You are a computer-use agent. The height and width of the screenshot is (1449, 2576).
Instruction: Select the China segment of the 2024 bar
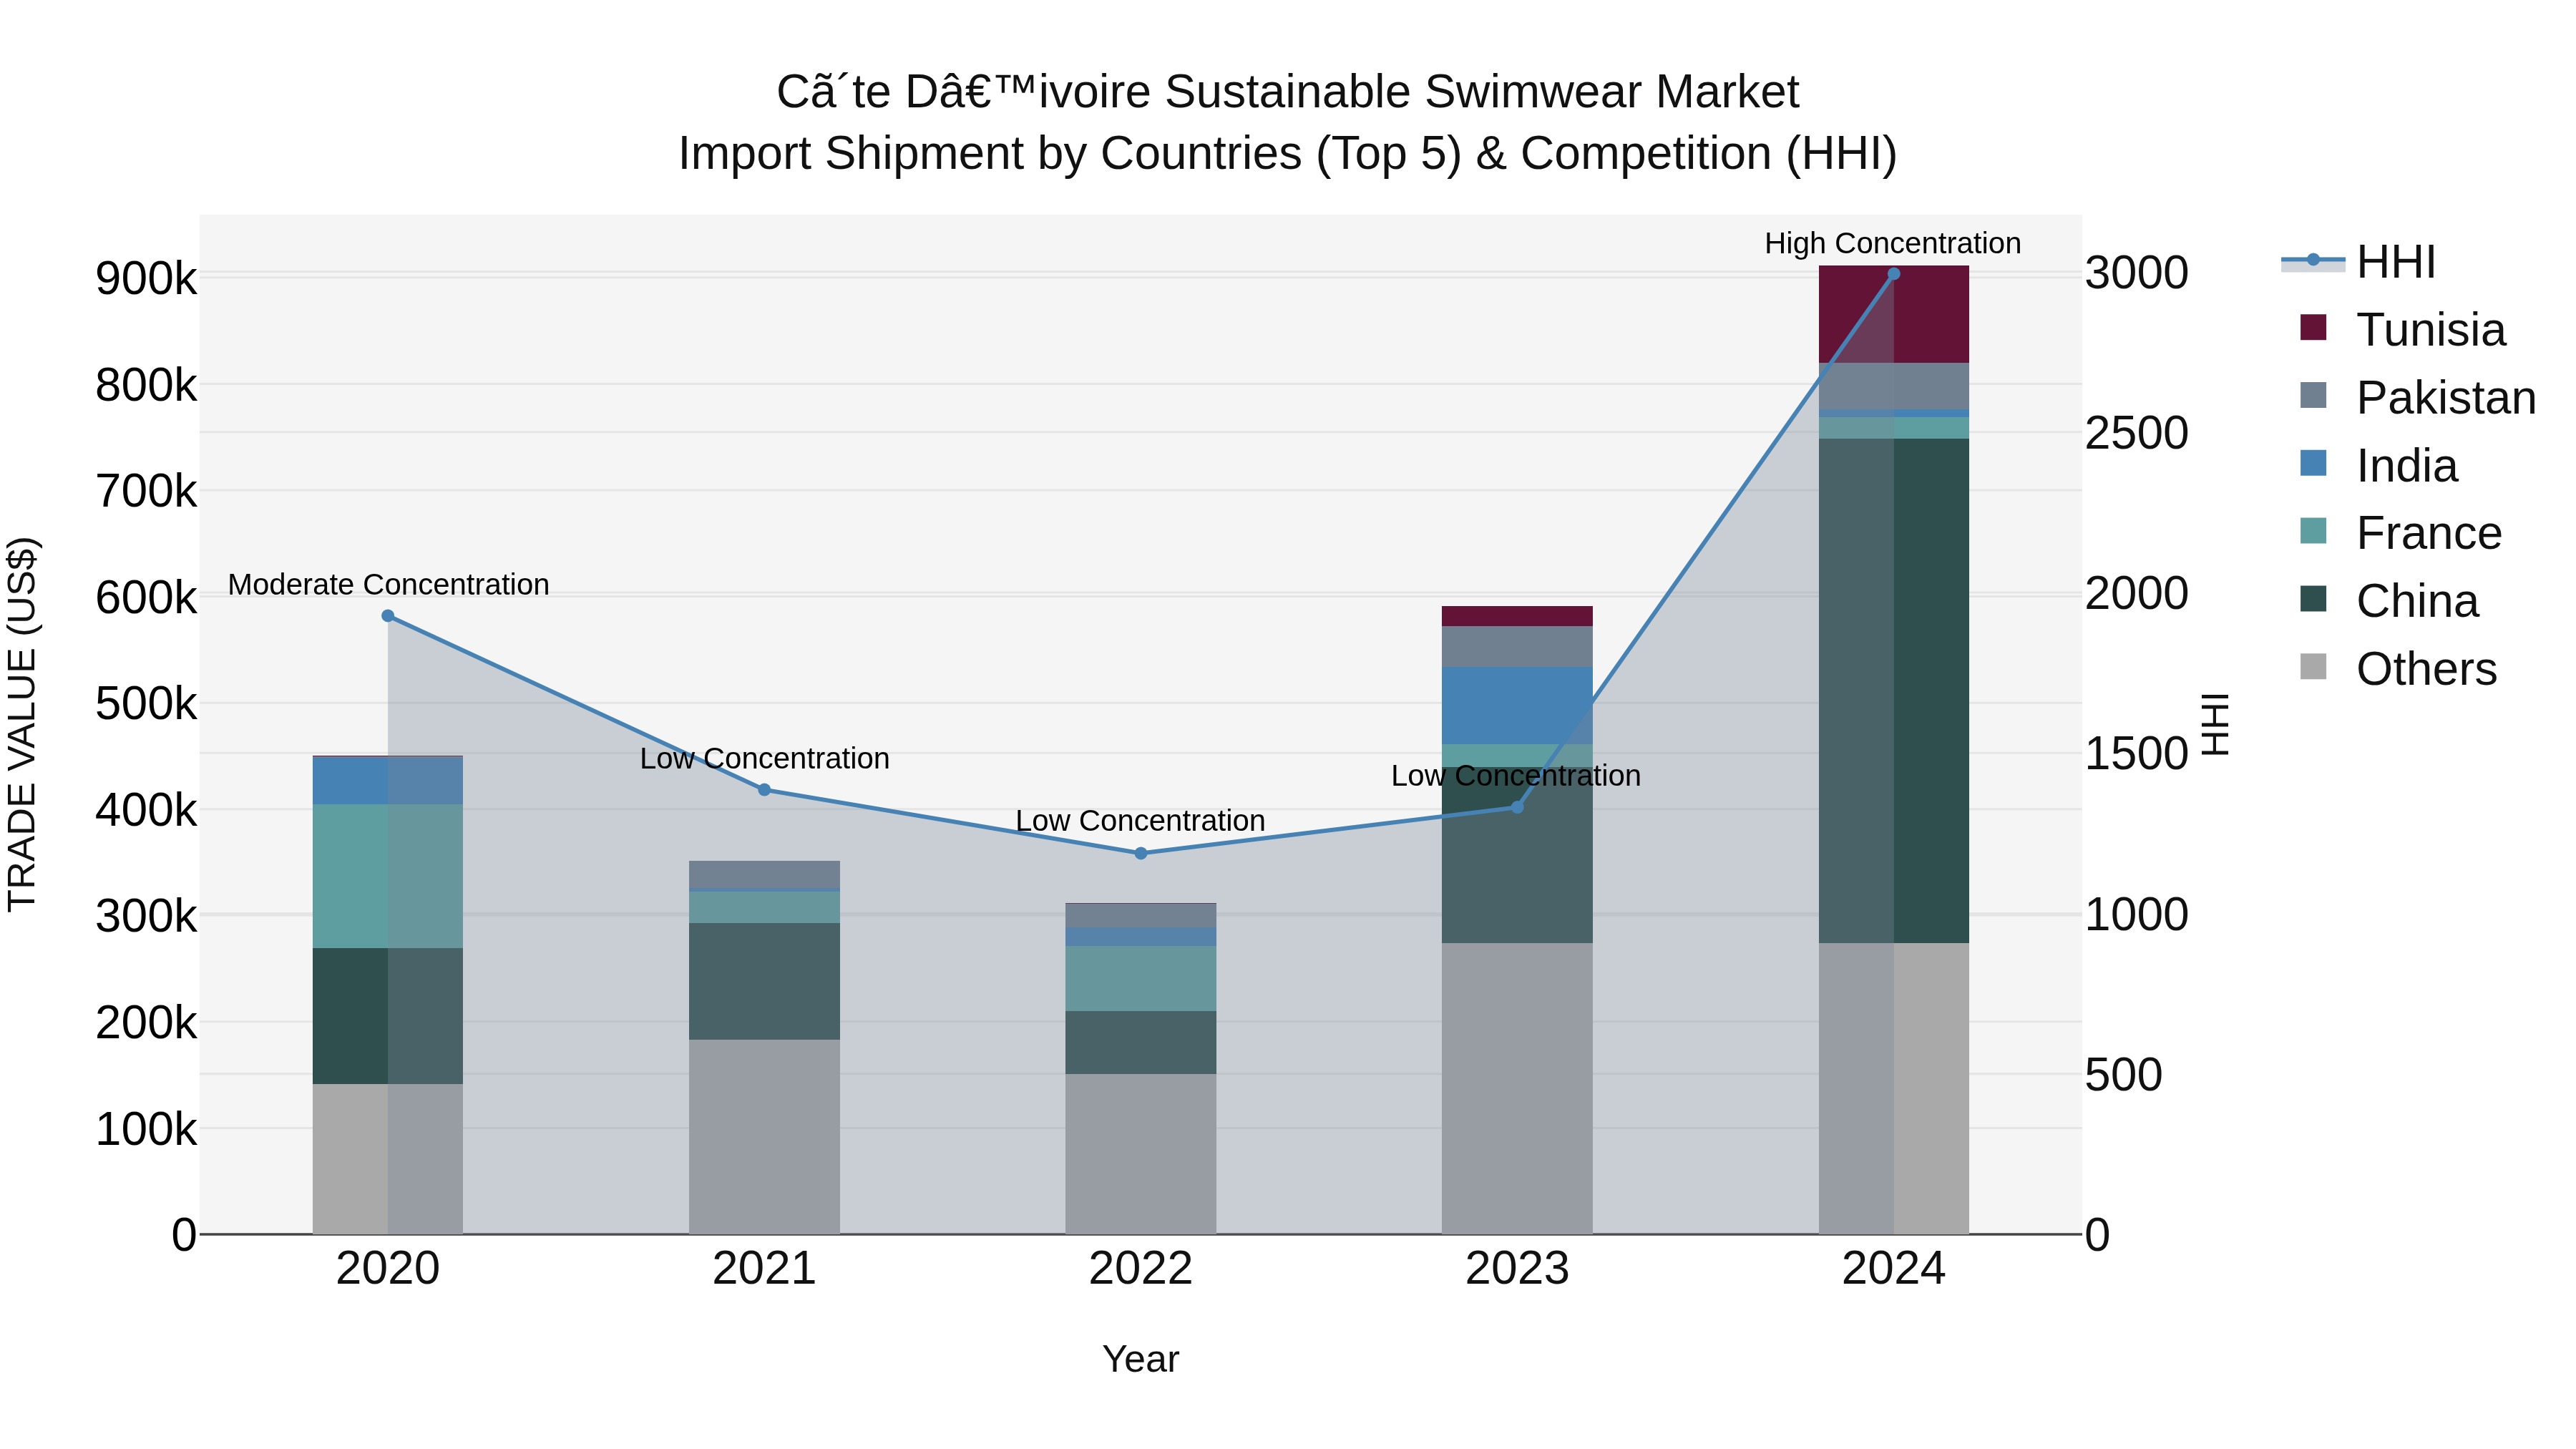(1893, 691)
